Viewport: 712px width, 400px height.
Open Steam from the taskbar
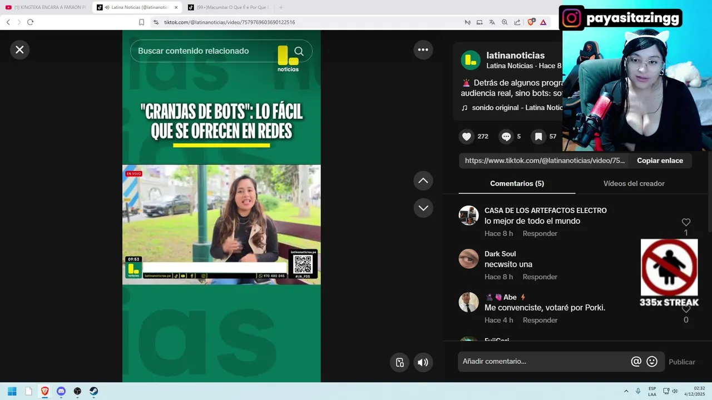pyautogui.click(x=93, y=391)
